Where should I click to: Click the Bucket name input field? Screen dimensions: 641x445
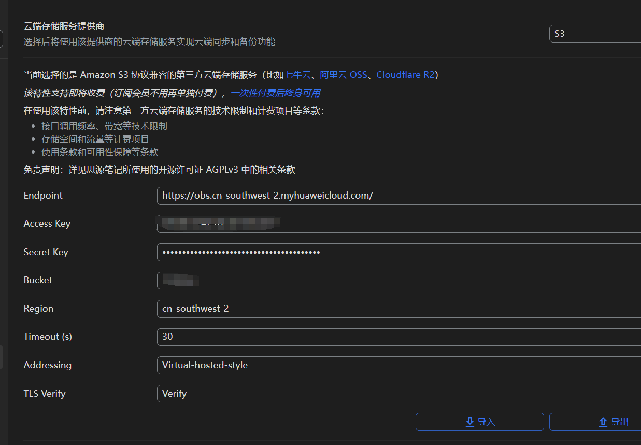pos(398,281)
